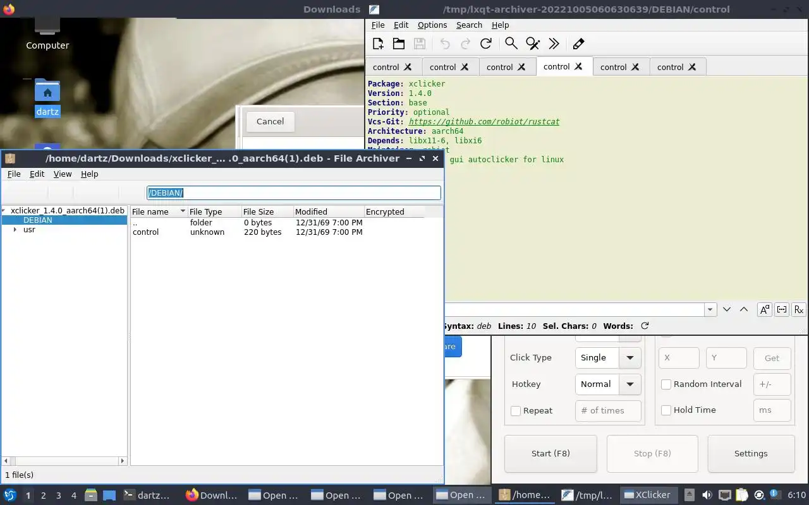Click the open file icon in editor toolbar
This screenshot has width=809, height=505.
[399, 44]
